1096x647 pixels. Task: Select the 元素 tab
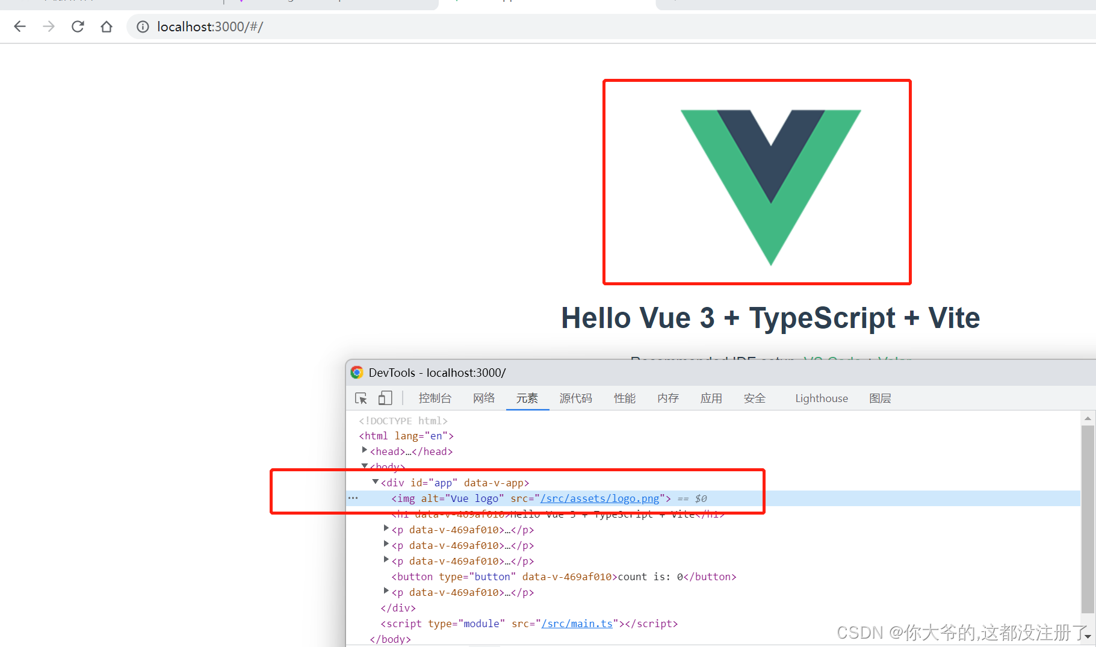click(x=527, y=398)
